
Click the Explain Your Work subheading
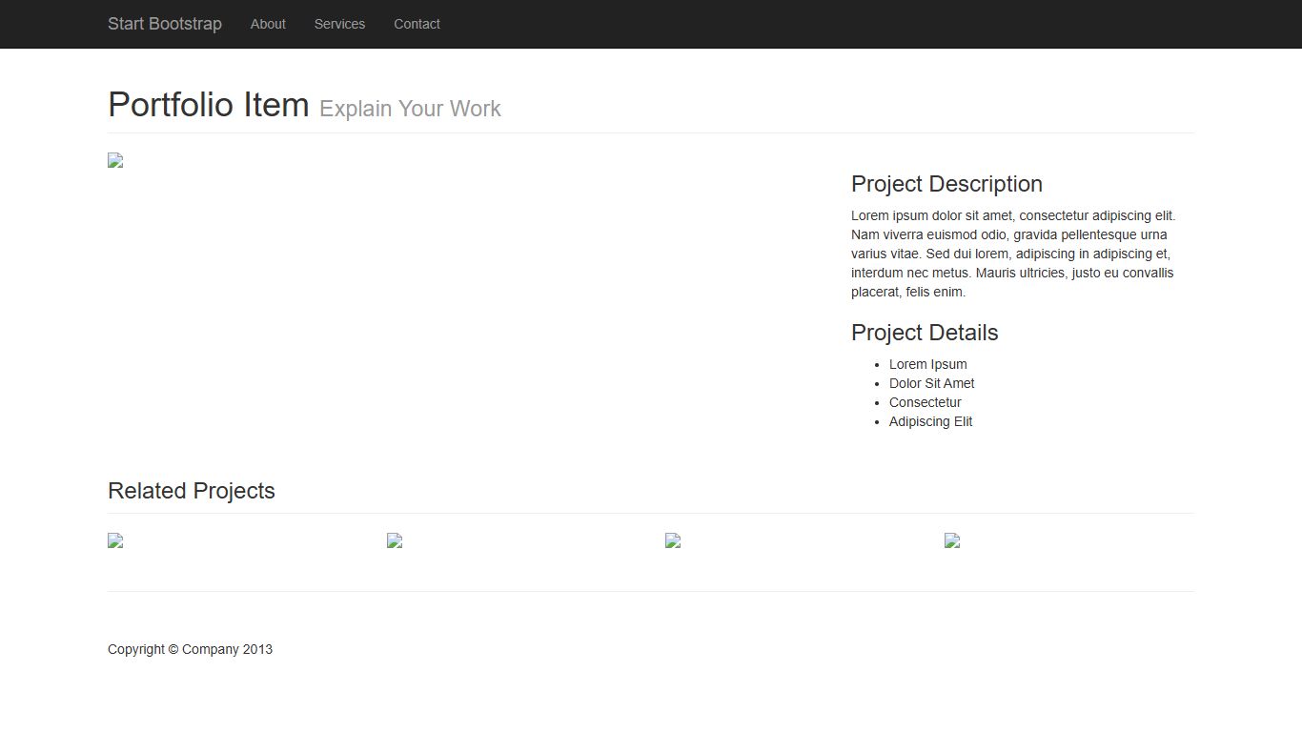pyautogui.click(x=410, y=109)
